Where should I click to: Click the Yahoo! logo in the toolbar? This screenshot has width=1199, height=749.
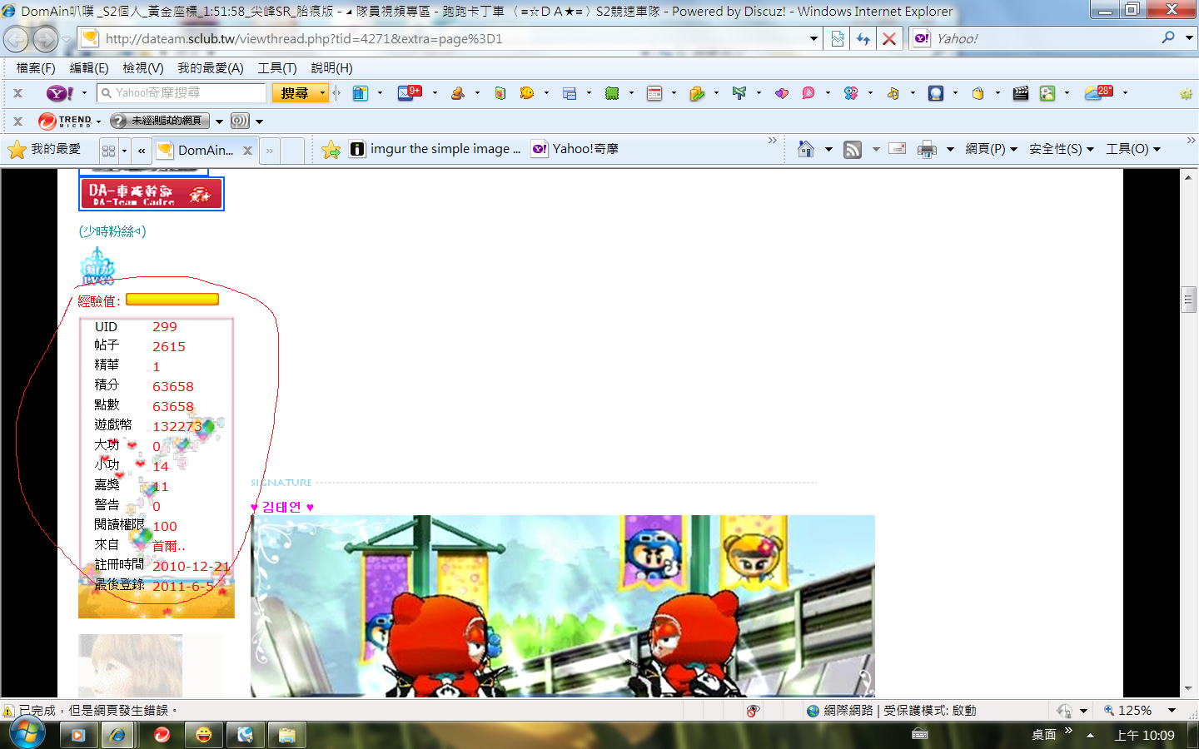tap(59, 93)
